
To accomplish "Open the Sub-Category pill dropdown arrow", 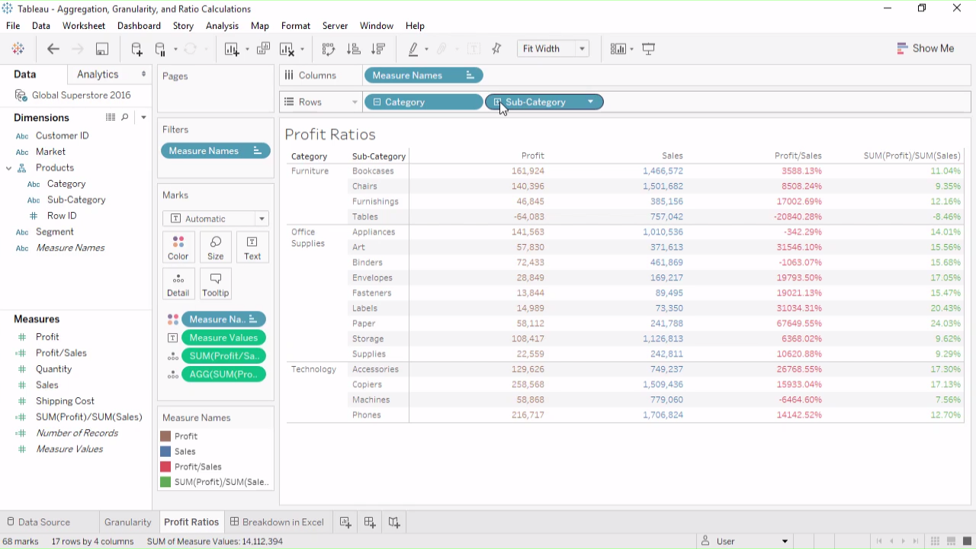I will point(590,102).
